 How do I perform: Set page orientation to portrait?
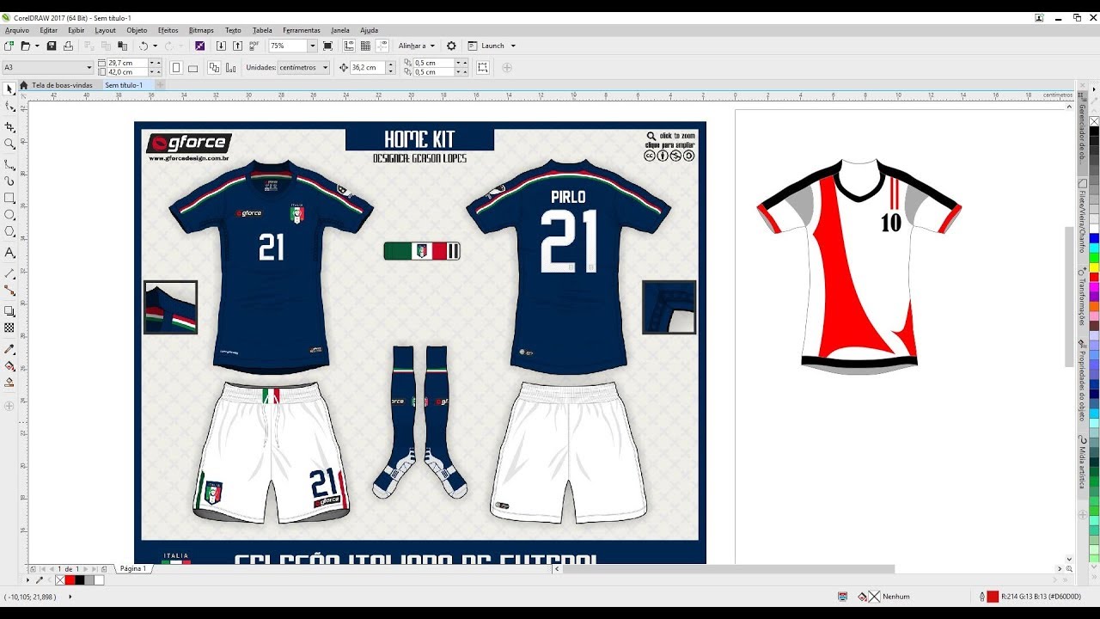pyautogui.click(x=176, y=67)
